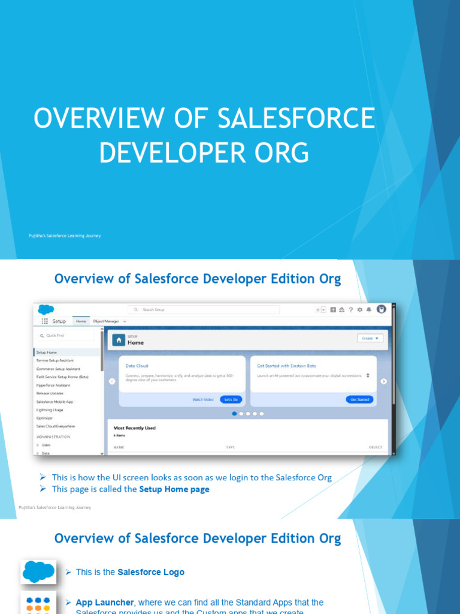The width and height of the screenshot is (460, 614).
Task: Click the Favorites star icon
Action: (x=317, y=310)
